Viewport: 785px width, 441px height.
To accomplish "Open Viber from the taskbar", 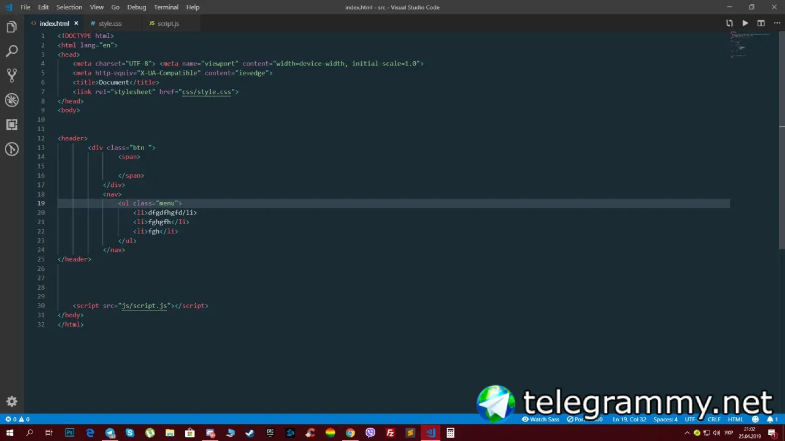I will coord(370,433).
